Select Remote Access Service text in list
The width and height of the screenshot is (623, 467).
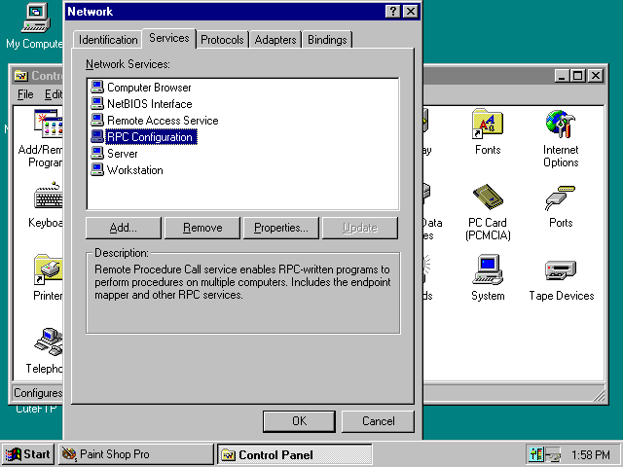(163, 121)
